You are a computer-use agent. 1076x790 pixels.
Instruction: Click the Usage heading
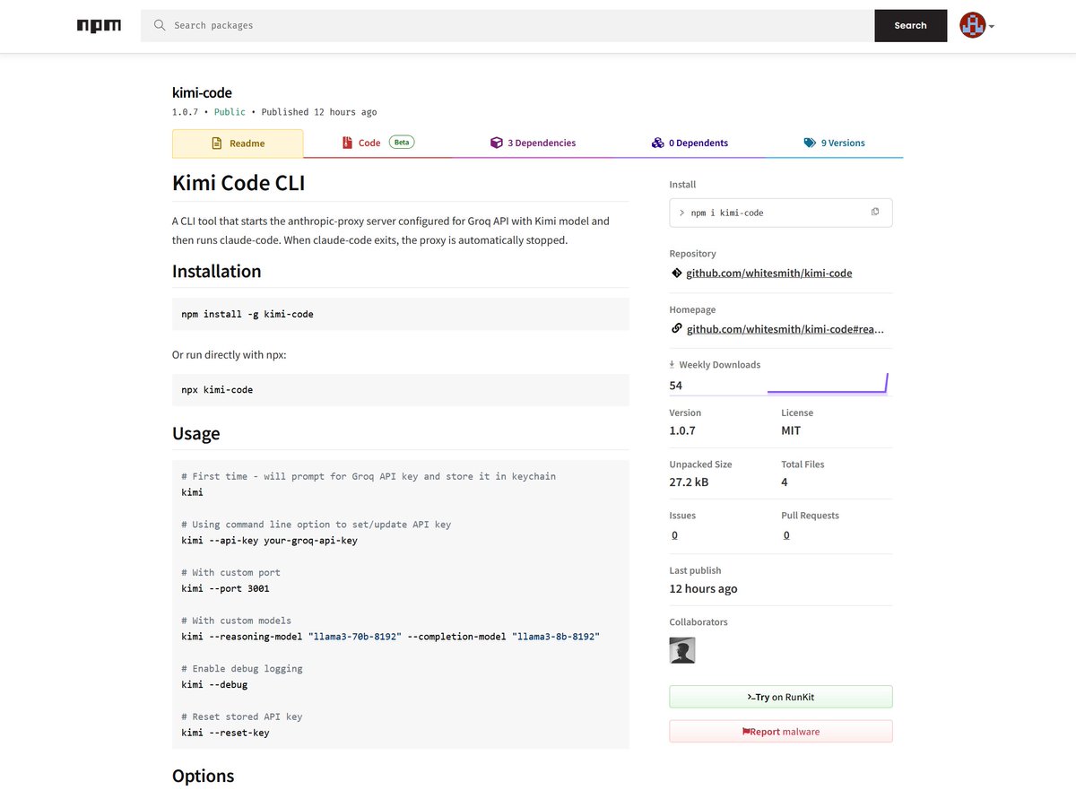(196, 434)
